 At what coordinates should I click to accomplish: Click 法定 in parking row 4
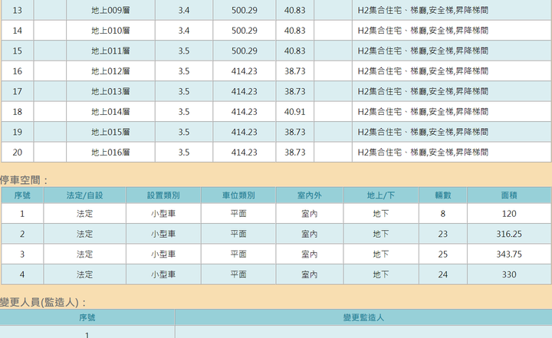pyautogui.click(x=84, y=274)
